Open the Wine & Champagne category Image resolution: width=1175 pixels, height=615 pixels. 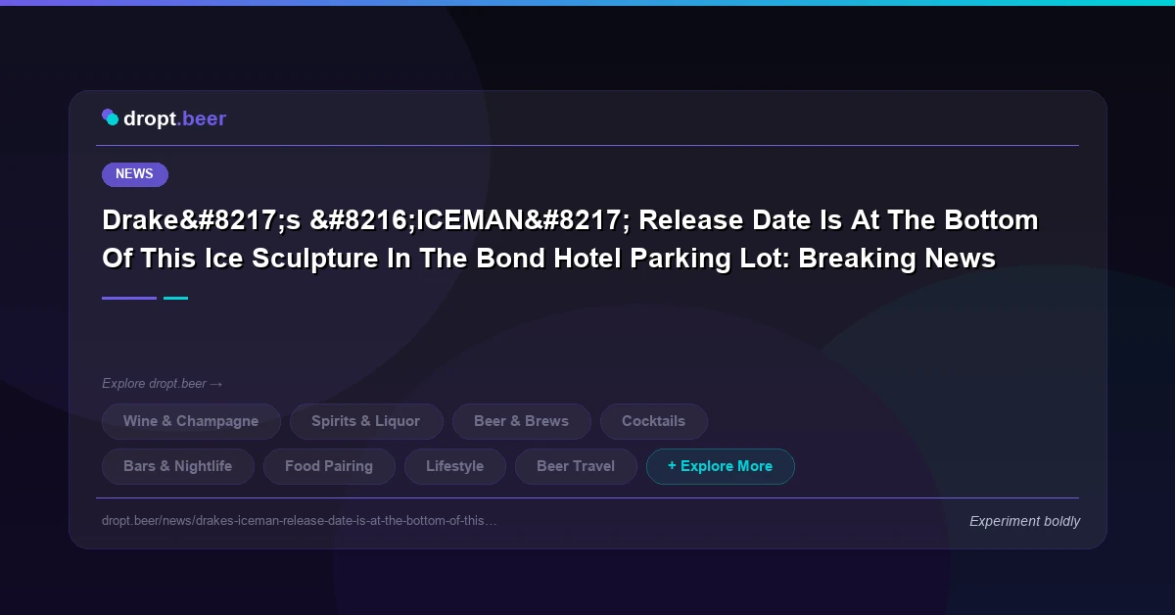191,421
